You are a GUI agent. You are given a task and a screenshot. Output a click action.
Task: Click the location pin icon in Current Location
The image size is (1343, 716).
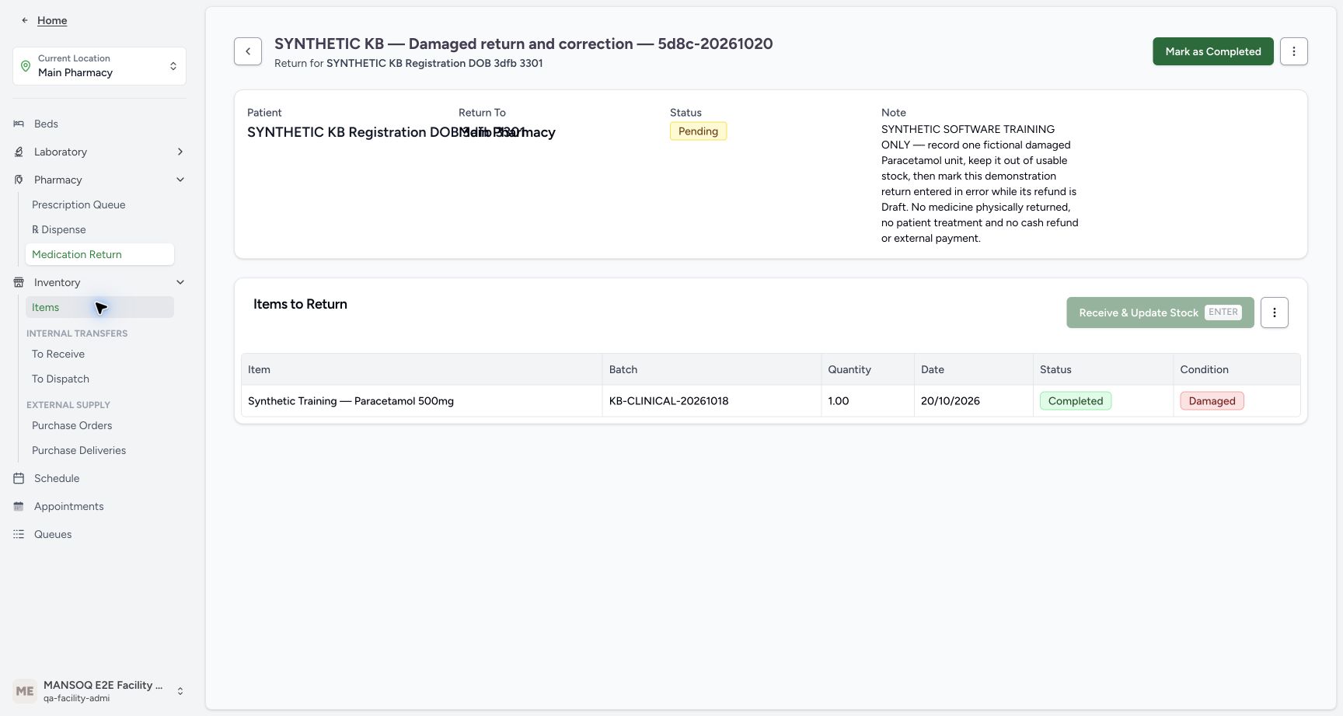tap(26, 66)
